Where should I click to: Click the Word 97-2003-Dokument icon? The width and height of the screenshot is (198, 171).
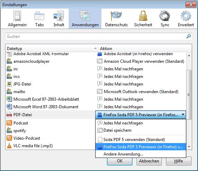point(9,107)
